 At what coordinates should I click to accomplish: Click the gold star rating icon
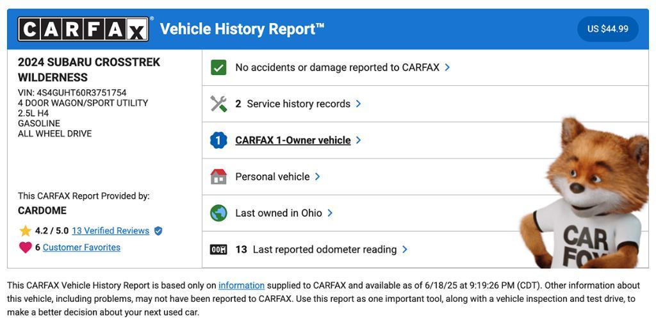pyautogui.click(x=26, y=231)
